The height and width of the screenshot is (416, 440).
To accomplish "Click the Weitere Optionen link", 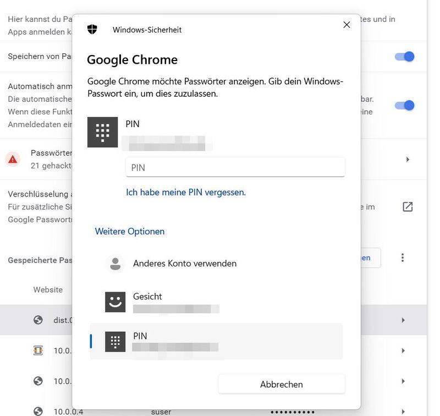I will click(x=130, y=231).
